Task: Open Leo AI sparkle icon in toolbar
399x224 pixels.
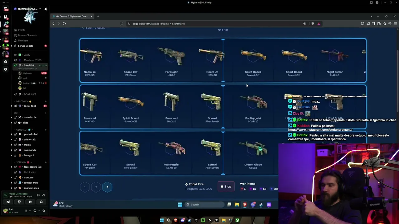Action: tap(384, 24)
